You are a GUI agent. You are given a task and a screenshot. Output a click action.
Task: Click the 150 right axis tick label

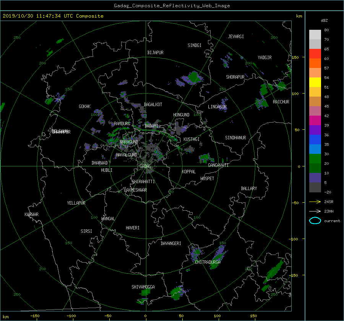(x=295, y=57)
